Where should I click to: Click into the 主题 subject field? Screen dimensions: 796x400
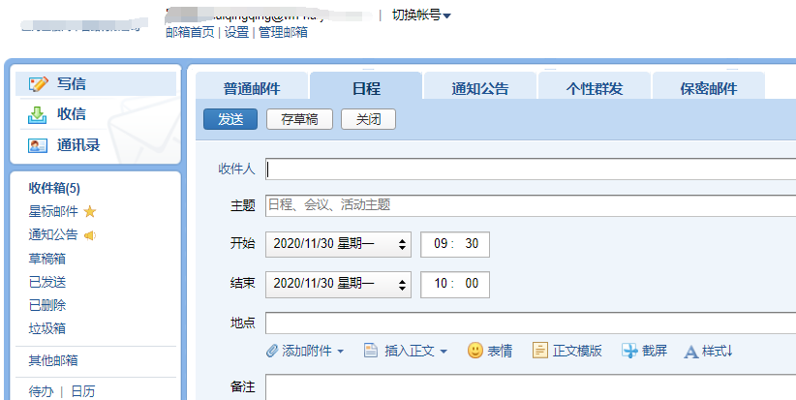point(528,205)
